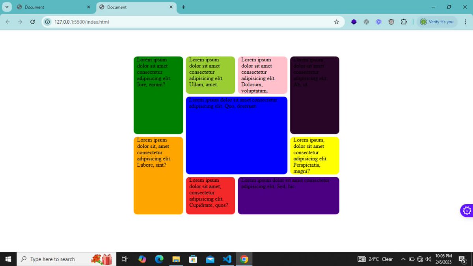The image size is (473, 266).
Task: Click text 'Cupiditate, quos?' in red box
Action: pos(209,205)
